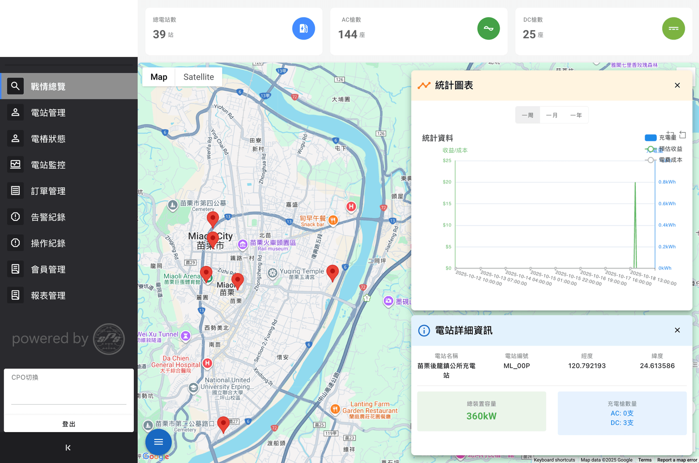This screenshot has height=463, width=699.
Task: Click the Wei Xu Tunnel map icon
Action: pos(186,336)
